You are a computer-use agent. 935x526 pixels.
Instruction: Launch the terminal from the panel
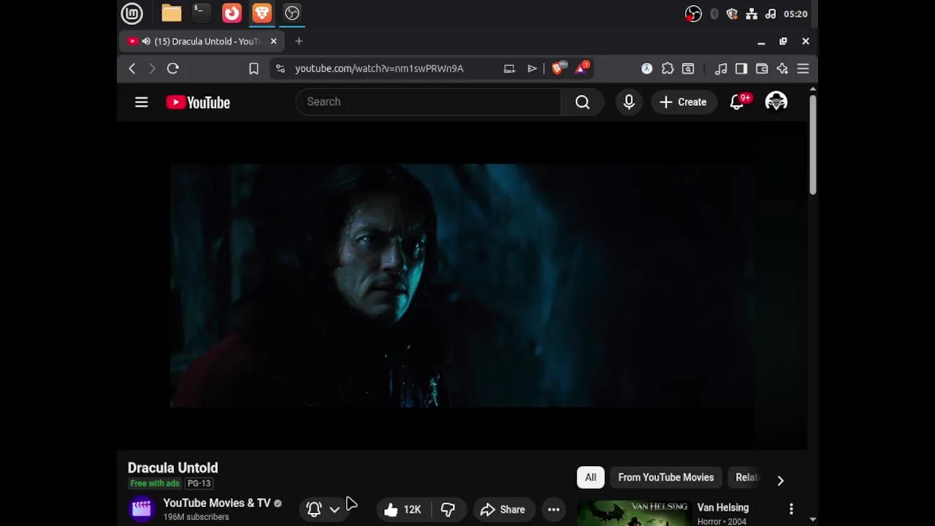tap(200, 13)
